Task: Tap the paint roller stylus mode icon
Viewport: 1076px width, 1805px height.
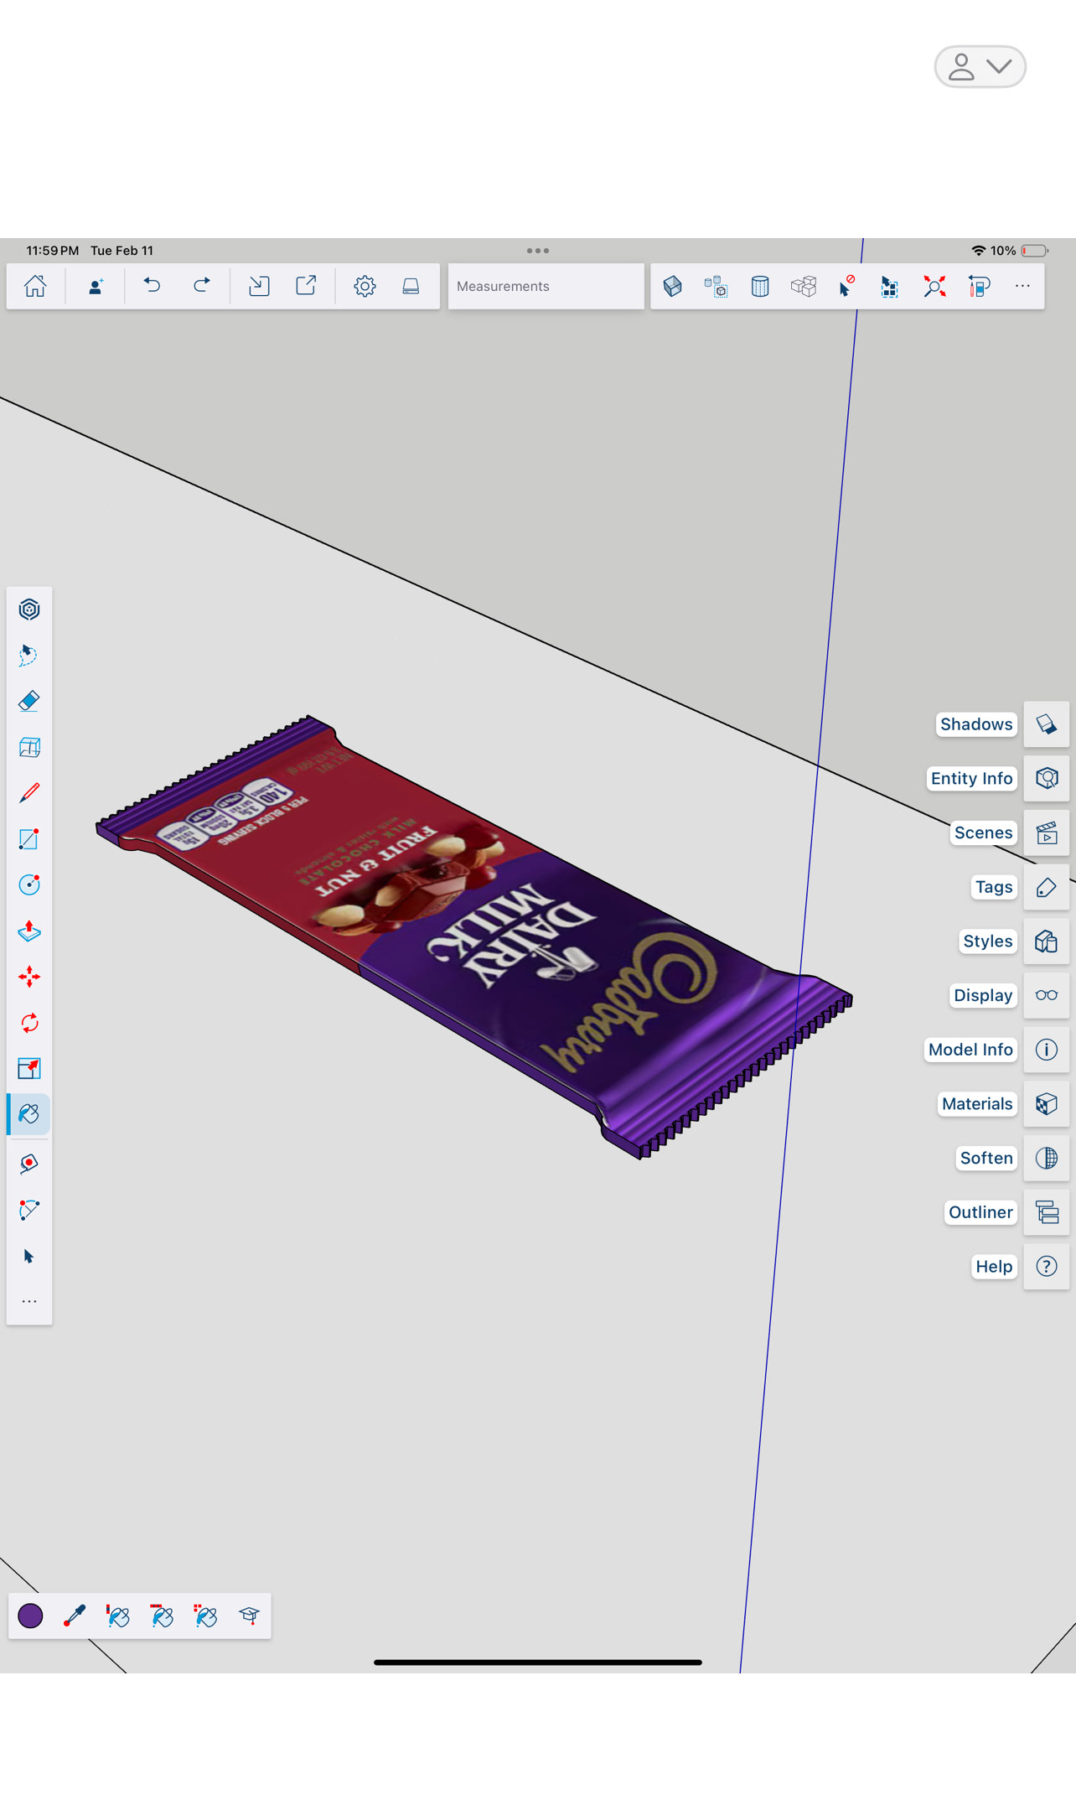Action: pos(979,286)
